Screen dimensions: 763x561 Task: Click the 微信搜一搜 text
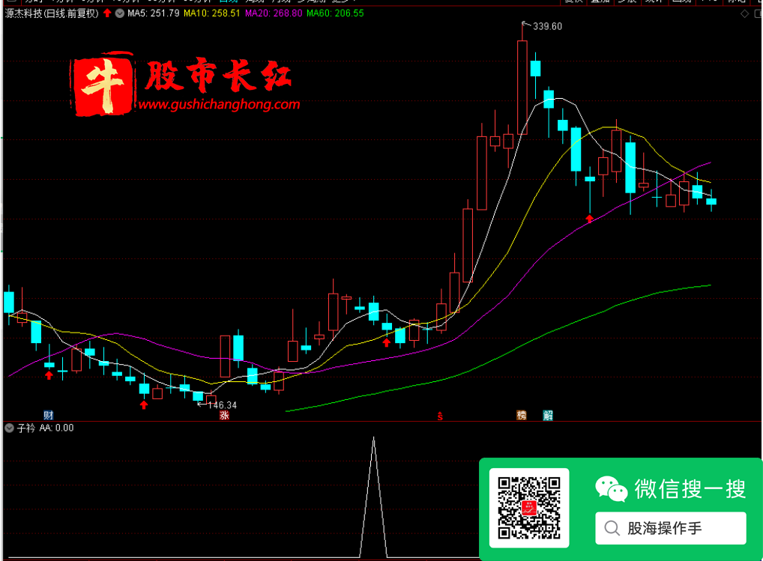pyautogui.click(x=690, y=488)
